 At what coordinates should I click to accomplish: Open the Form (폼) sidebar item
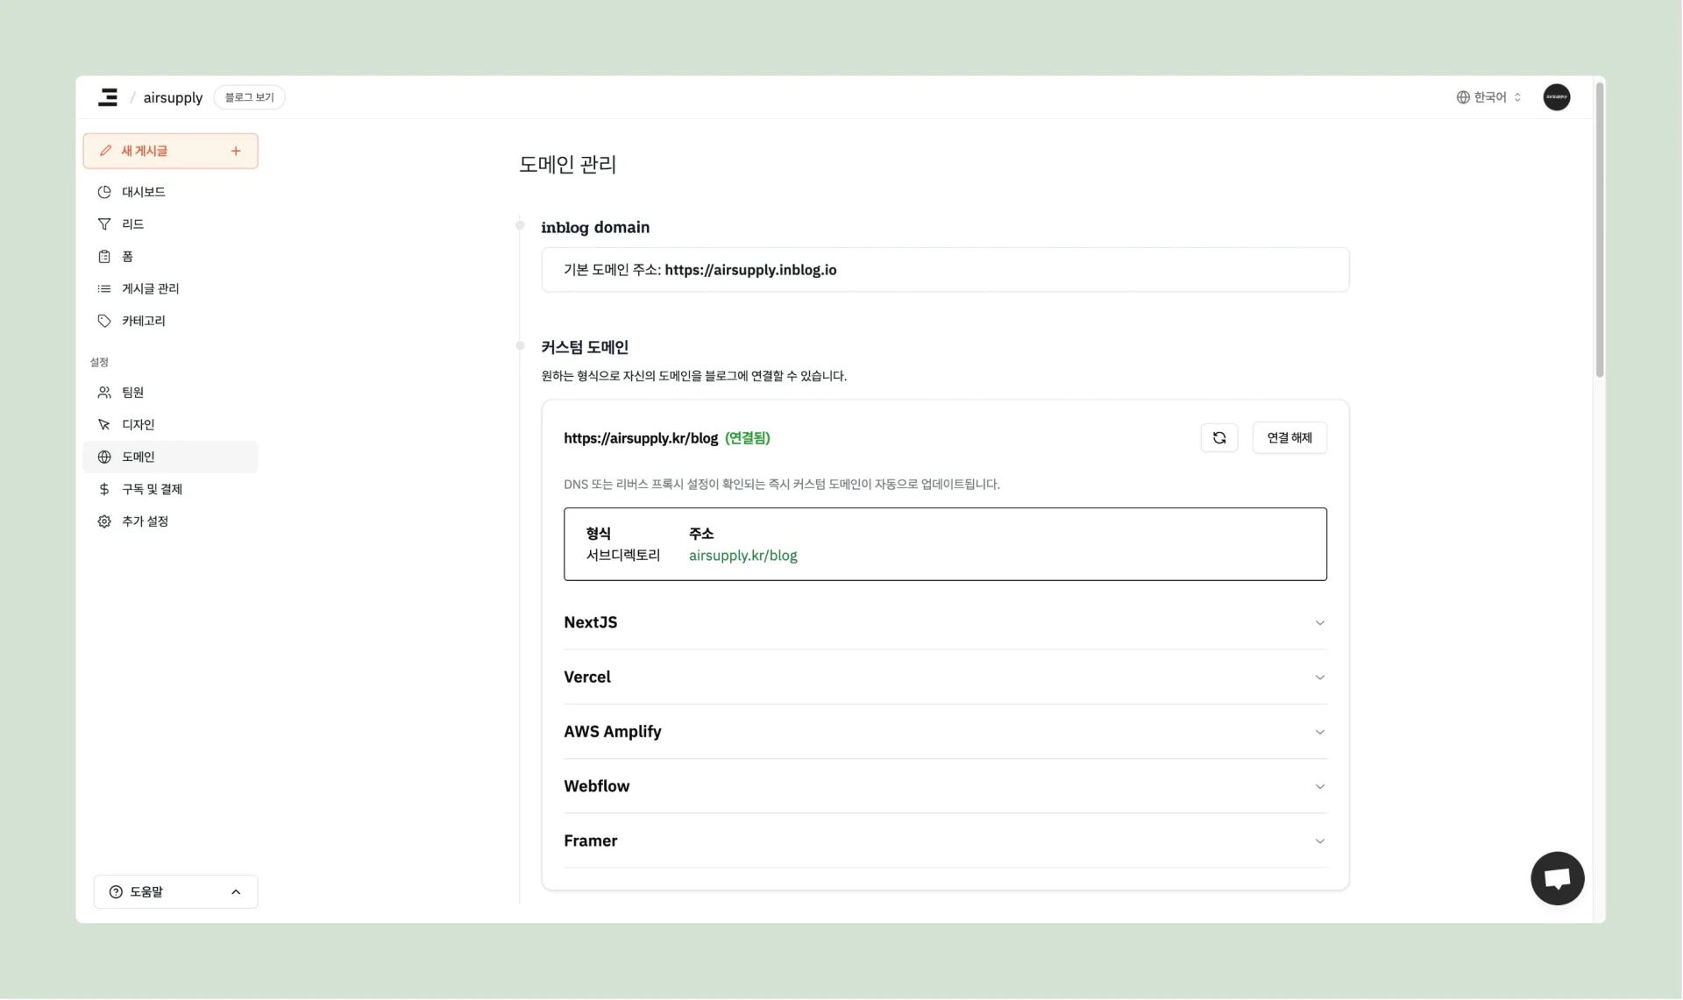click(127, 257)
